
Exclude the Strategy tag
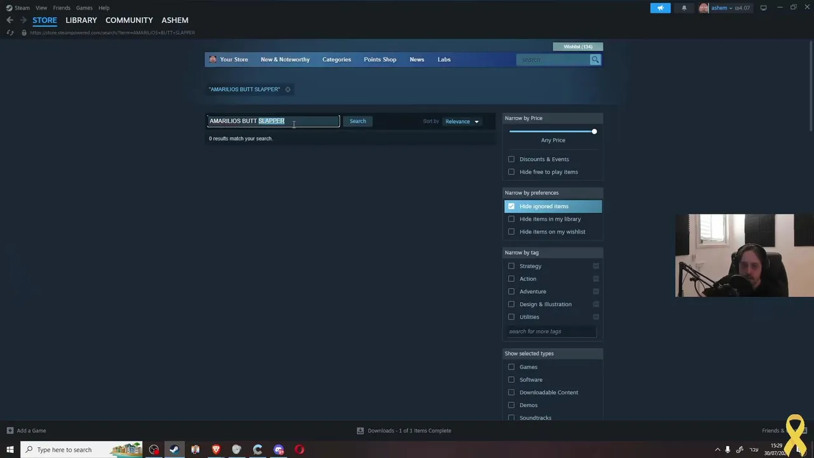596,266
